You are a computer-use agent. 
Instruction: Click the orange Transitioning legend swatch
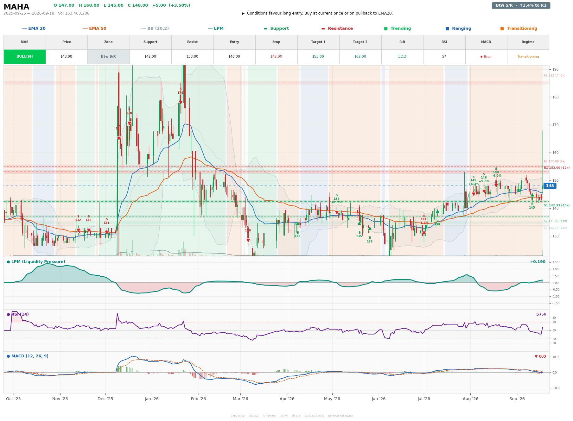502,28
